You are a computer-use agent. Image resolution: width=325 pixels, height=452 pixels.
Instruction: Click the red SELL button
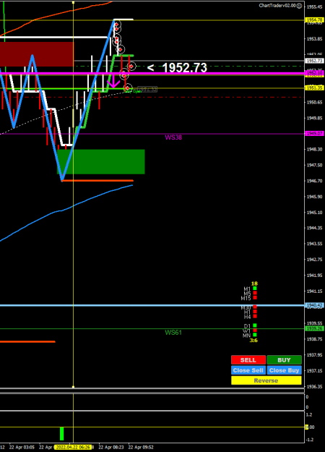(x=248, y=359)
